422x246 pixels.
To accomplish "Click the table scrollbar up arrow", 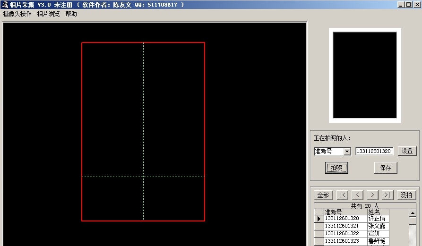I will [x=412, y=213].
